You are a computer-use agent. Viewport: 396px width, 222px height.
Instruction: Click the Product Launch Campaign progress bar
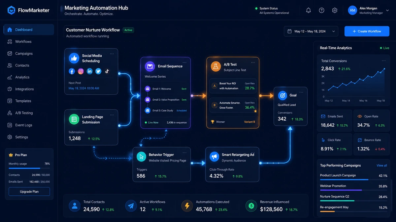[353, 180]
